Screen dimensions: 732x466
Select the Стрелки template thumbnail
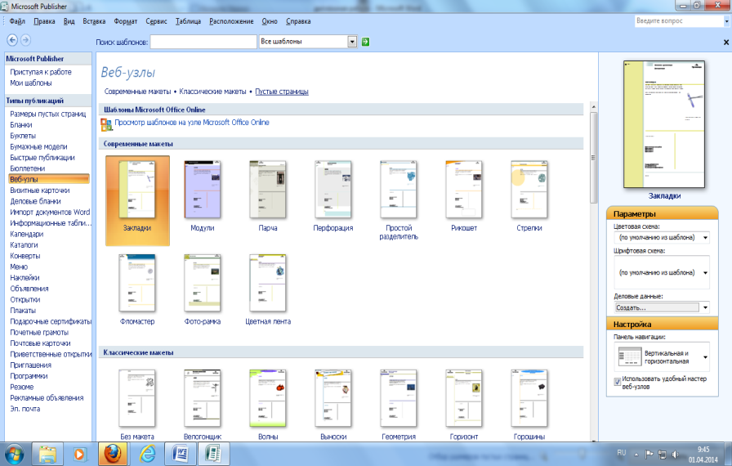click(529, 190)
